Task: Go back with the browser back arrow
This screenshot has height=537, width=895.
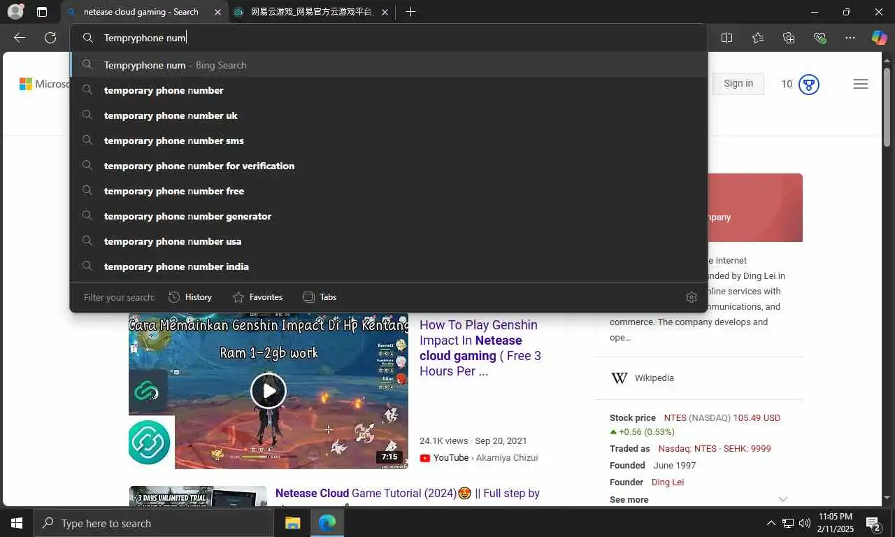Action: pyautogui.click(x=20, y=38)
